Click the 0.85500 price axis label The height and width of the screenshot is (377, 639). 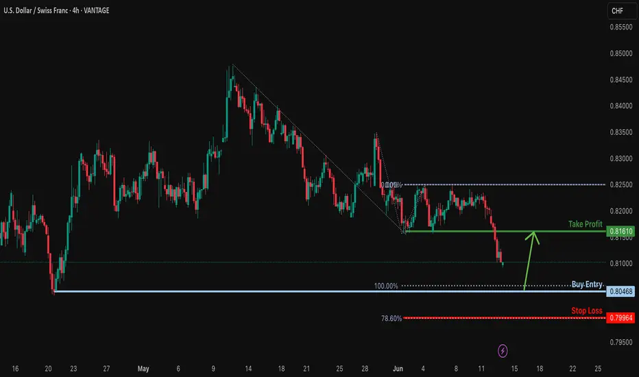pos(621,27)
